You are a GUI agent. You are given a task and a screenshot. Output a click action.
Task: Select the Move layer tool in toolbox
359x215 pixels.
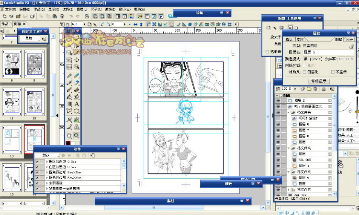[77, 60]
